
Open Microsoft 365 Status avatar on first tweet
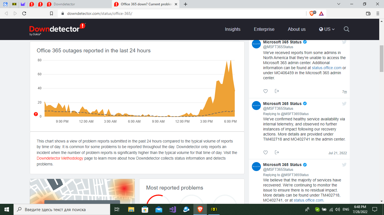tap(256, 44)
